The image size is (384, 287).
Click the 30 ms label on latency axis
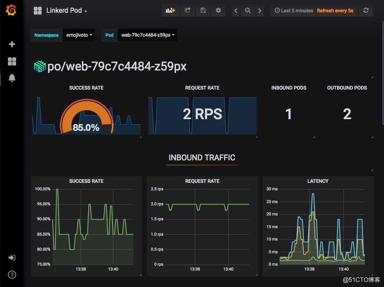[272, 189]
